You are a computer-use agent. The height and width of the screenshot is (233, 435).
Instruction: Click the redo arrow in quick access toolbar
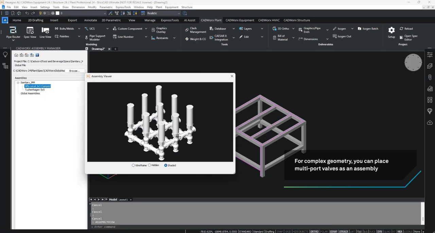33,13
